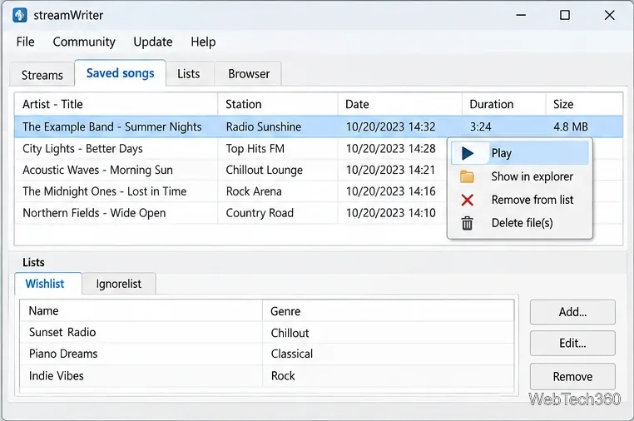Click the Edit... button

572,344
